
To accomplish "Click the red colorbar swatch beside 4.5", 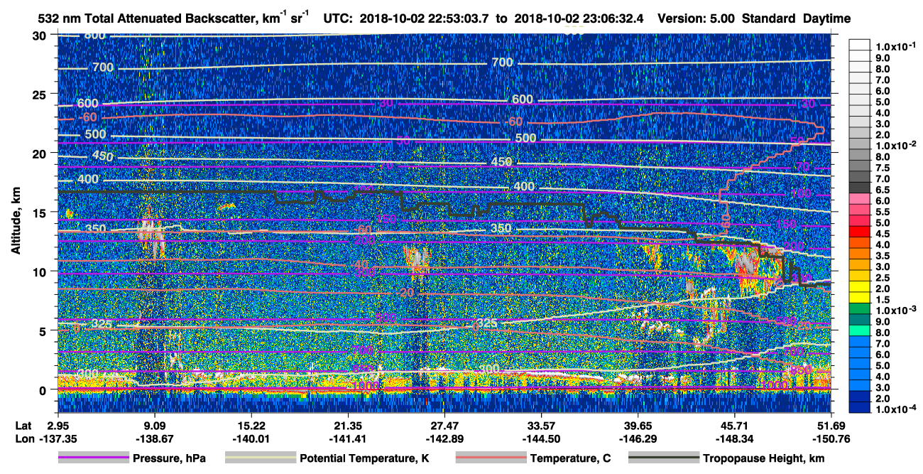I will click(860, 233).
